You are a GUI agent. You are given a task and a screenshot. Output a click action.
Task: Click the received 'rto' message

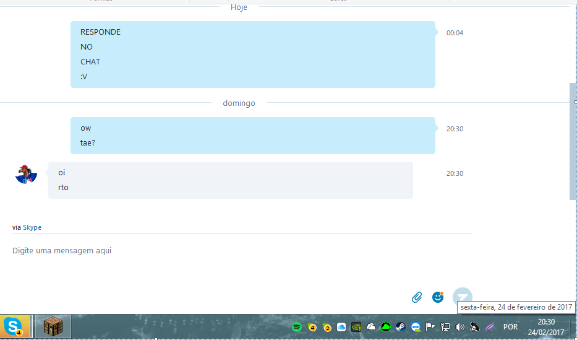coord(63,188)
